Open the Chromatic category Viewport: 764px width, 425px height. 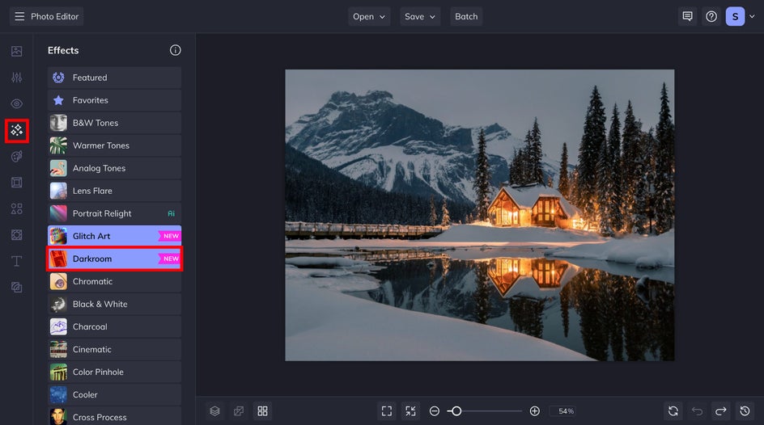coord(114,281)
